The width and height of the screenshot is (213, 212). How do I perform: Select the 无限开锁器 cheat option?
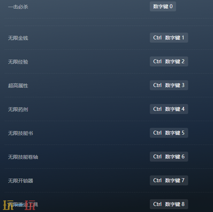tap(21, 181)
